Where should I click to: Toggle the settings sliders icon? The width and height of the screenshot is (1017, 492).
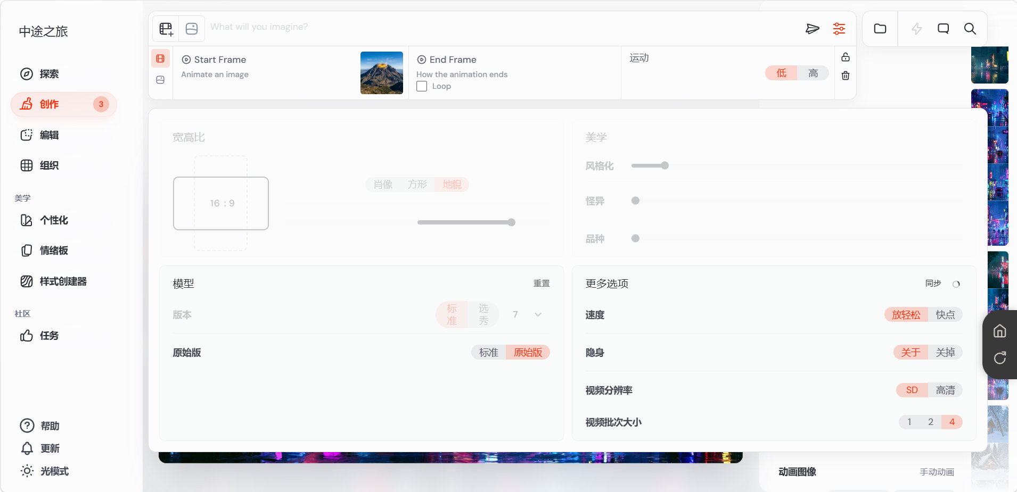(839, 29)
